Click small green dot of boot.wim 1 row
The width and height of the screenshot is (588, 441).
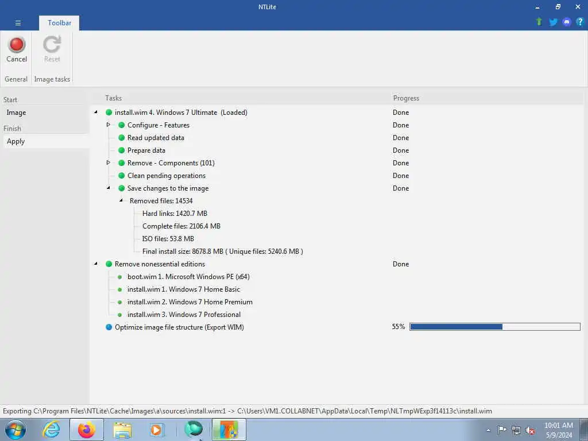tap(119, 277)
